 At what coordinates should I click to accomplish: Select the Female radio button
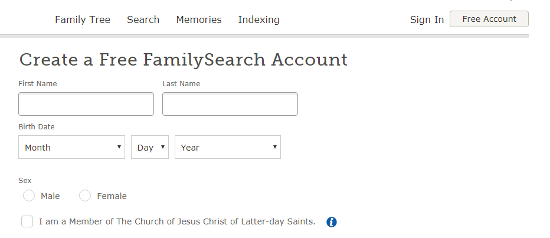click(85, 195)
